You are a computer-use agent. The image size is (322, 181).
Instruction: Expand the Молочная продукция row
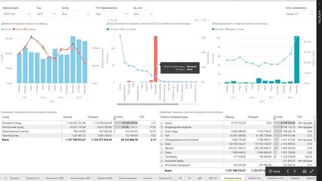[162, 165]
